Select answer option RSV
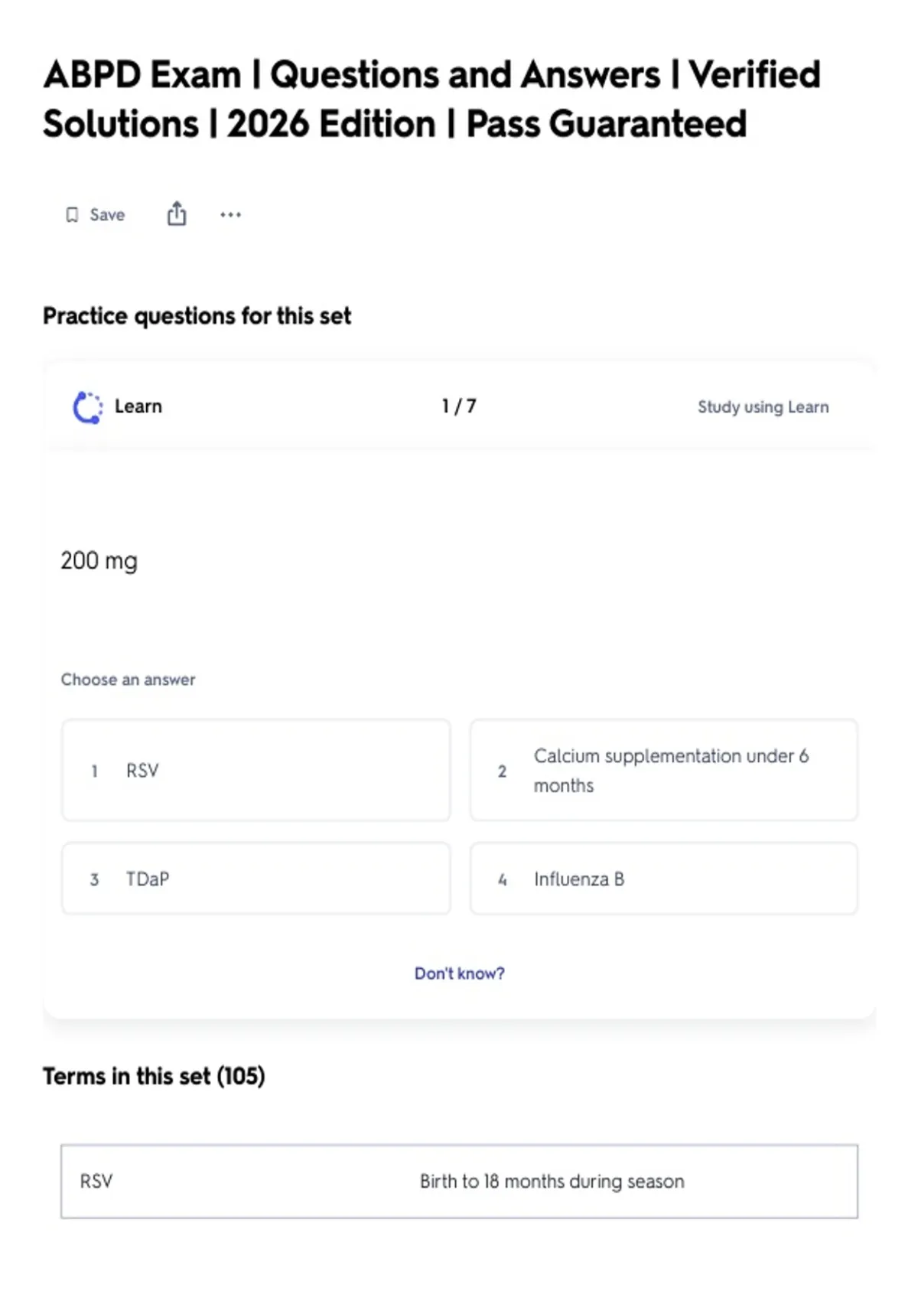The height and width of the screenshot is (1301, 918). (x=256, y=770)
